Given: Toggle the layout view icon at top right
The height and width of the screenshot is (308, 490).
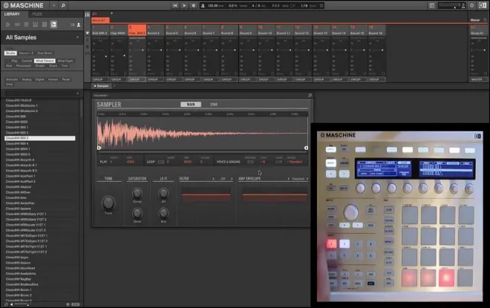Looking at the screenshot, I should tap(432, 6).
